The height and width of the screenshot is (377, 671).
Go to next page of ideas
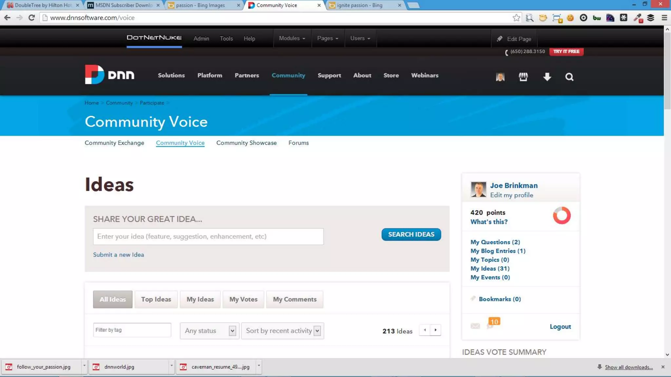pos(435,330)
